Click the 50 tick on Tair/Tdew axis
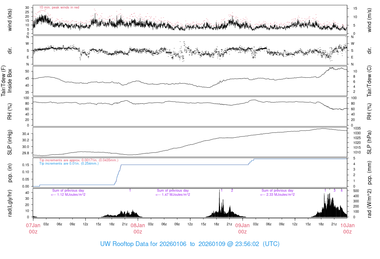Screen dimensions: 380x259 (27, 71)
